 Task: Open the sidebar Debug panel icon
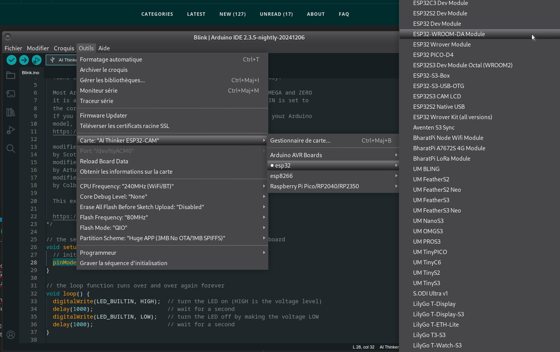[x=11, y=130]
